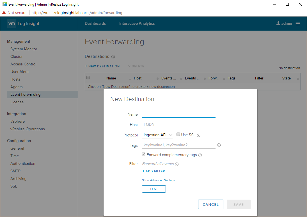Image resolution: width=307 pixels, height=217 pixels.
Task: Open Authentication configuration
Action: coord(23,164)
